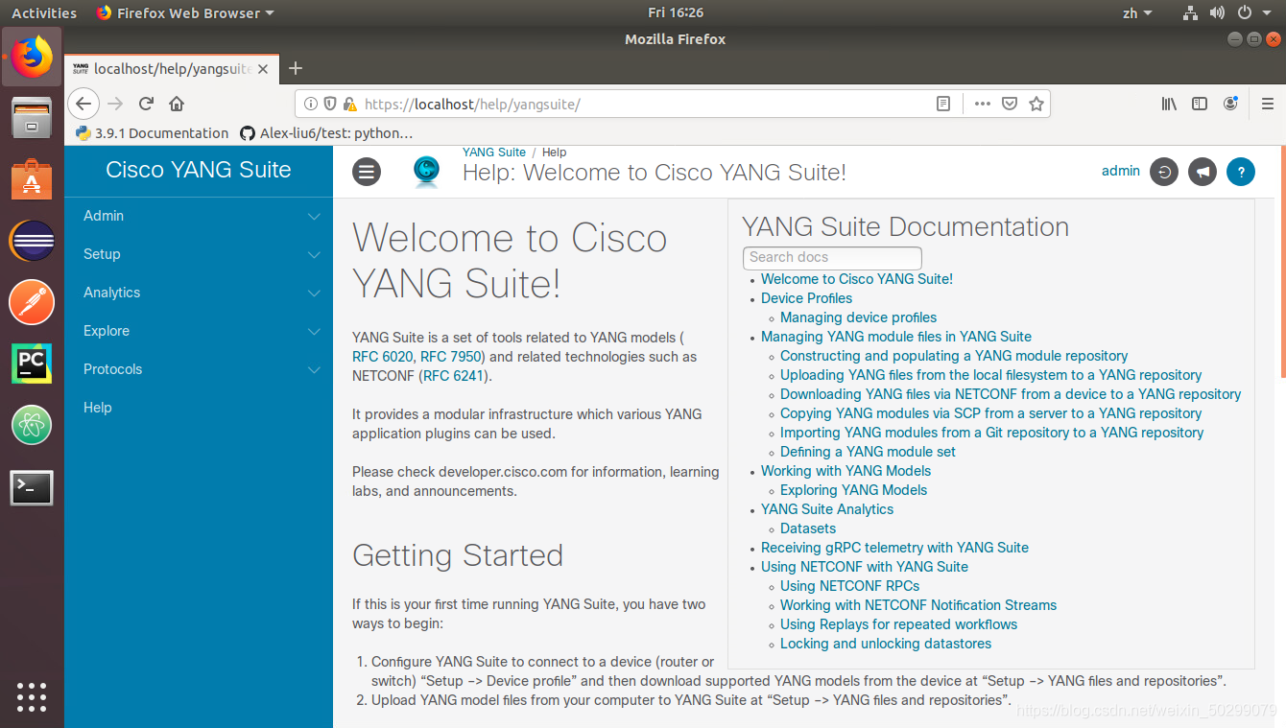Expand the Analytics sidebar section

coord(199,293)
